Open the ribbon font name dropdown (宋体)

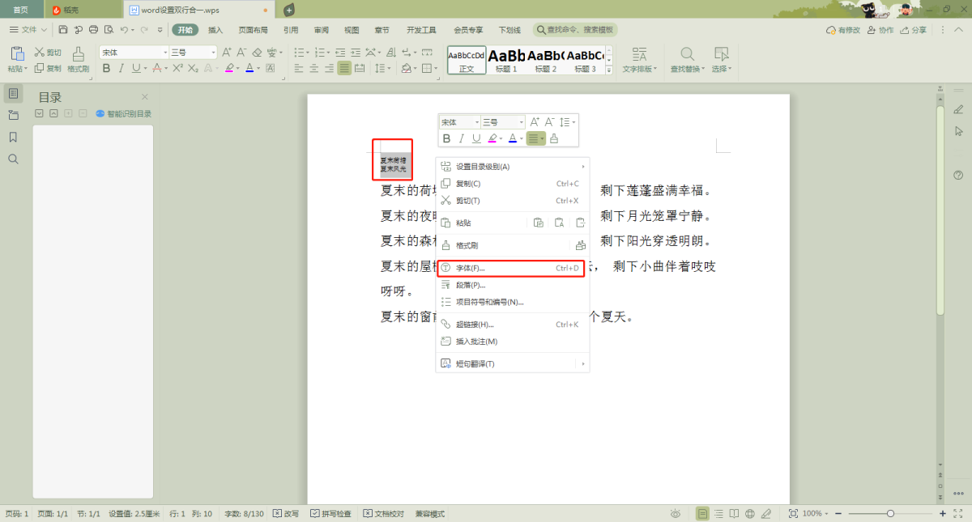(x=134, y=52)
